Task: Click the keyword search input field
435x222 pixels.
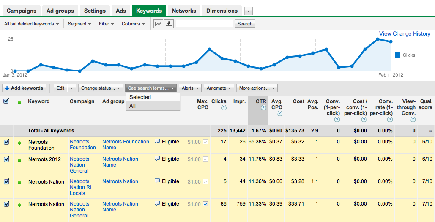Action: [x=205, y=24]
